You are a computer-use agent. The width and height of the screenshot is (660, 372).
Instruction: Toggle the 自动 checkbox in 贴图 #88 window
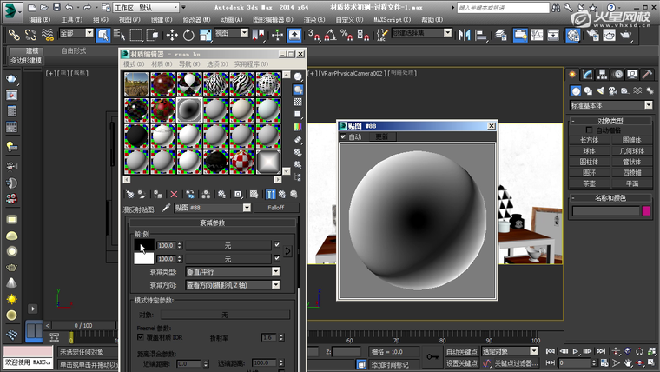344,136
